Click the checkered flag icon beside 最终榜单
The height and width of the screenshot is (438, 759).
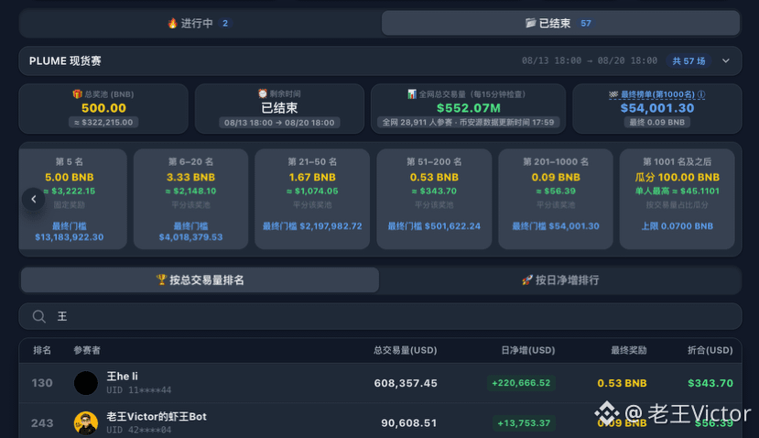613,94
